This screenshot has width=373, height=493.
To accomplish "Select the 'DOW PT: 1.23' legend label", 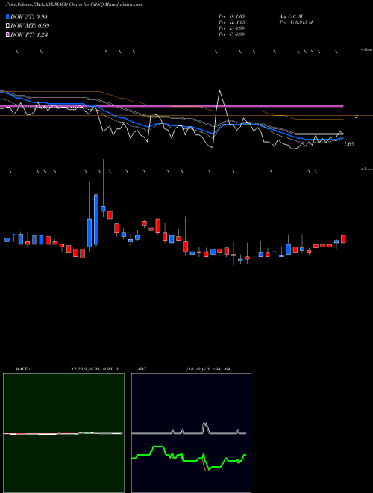I will [x=29, y=35].
